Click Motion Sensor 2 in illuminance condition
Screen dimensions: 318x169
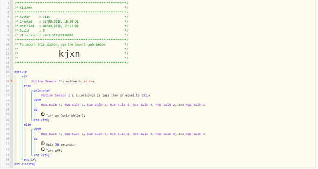(56, 95)
